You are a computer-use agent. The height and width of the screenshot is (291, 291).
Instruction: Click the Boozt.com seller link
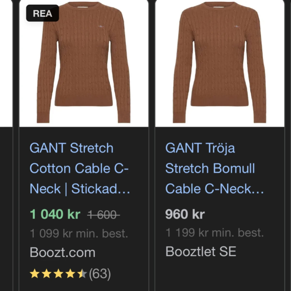pos(62,252)
